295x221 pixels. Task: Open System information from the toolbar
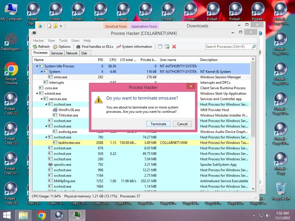tap(134, 47)
